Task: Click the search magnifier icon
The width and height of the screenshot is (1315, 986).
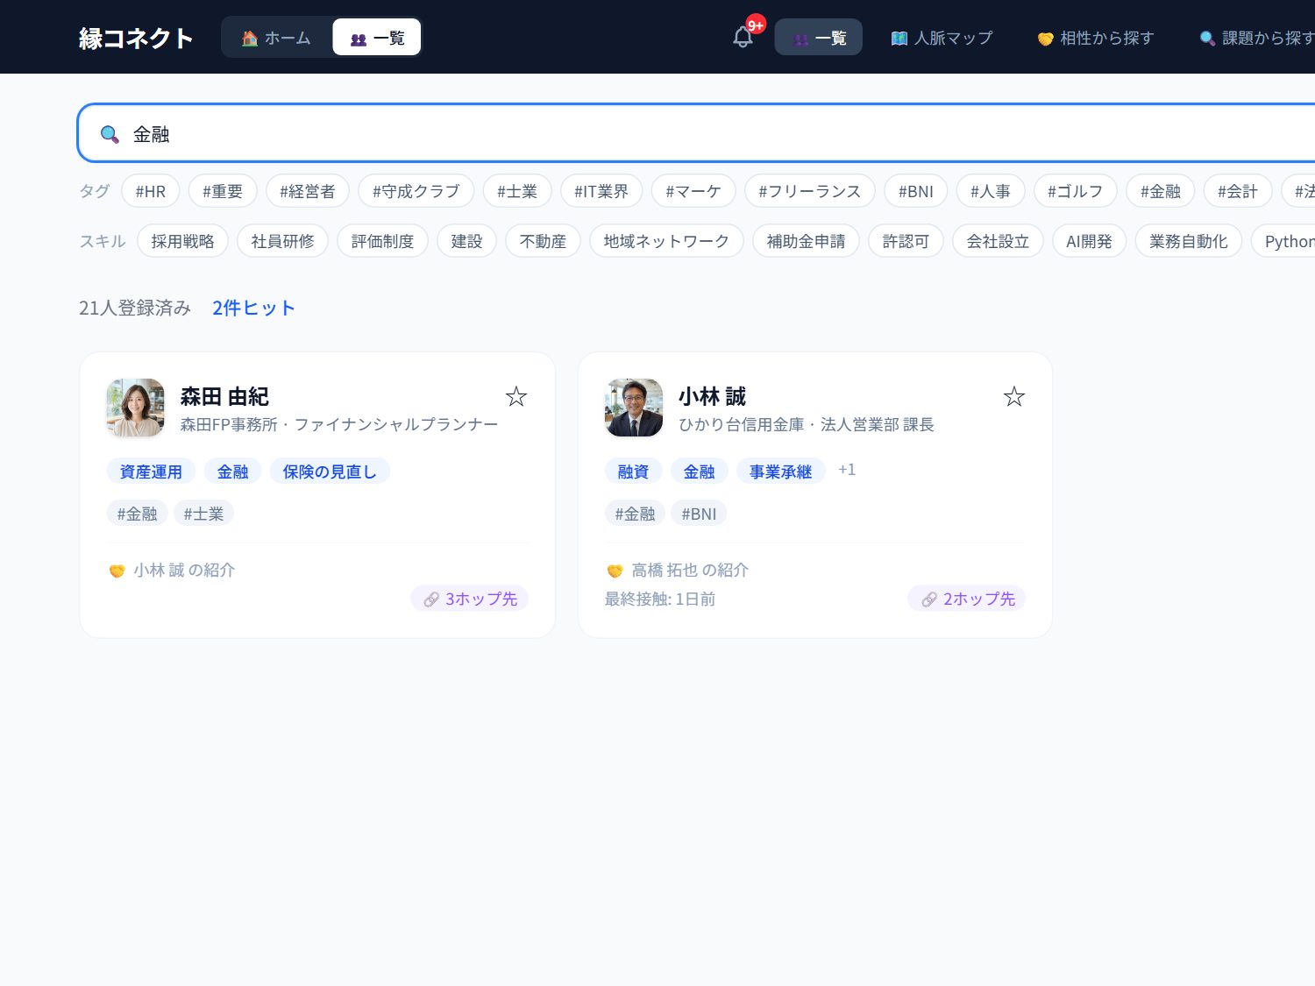Action: point(110,134)
